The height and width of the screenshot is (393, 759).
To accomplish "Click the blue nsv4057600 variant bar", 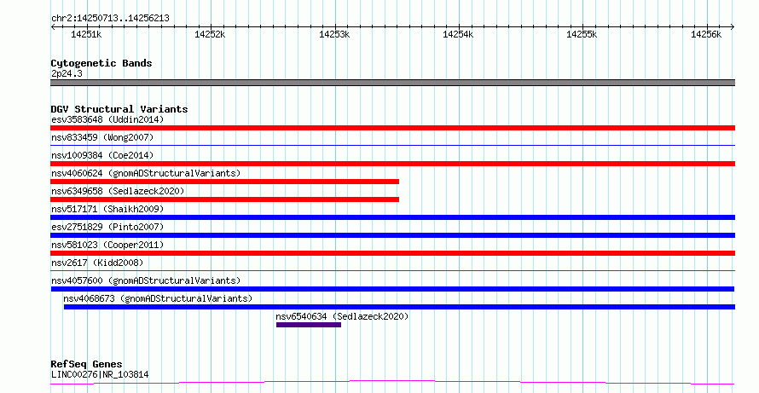I will [x=392, y=289].
